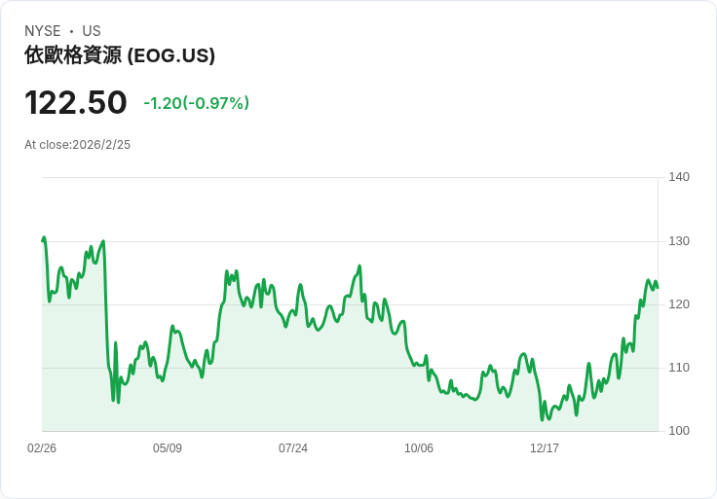The width and height of the screenshot is (717, 499).
Task: Click the 100 price axis label
Action: (x=679, y=430)
